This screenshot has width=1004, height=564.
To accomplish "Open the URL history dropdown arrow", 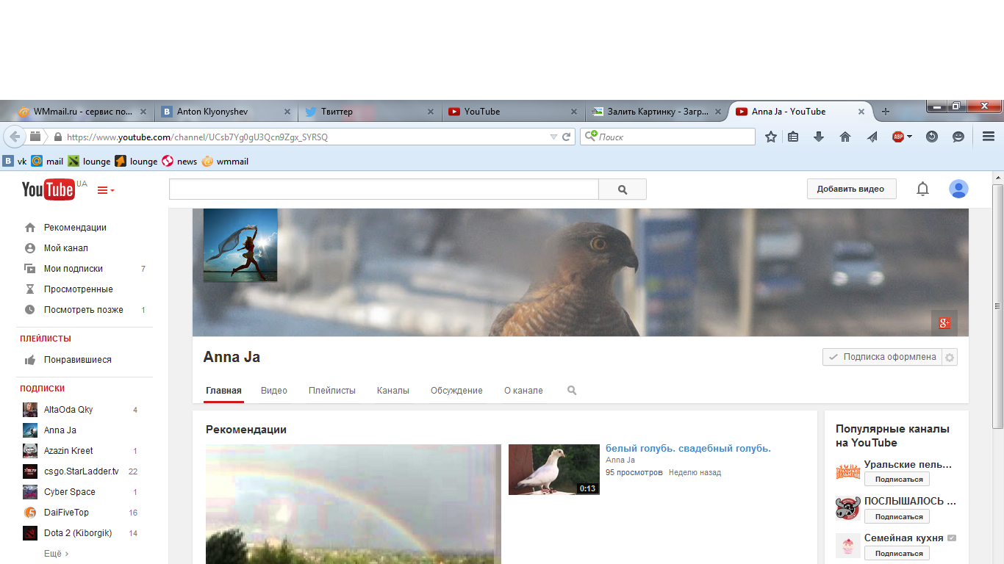I will (x=553, y=137).
